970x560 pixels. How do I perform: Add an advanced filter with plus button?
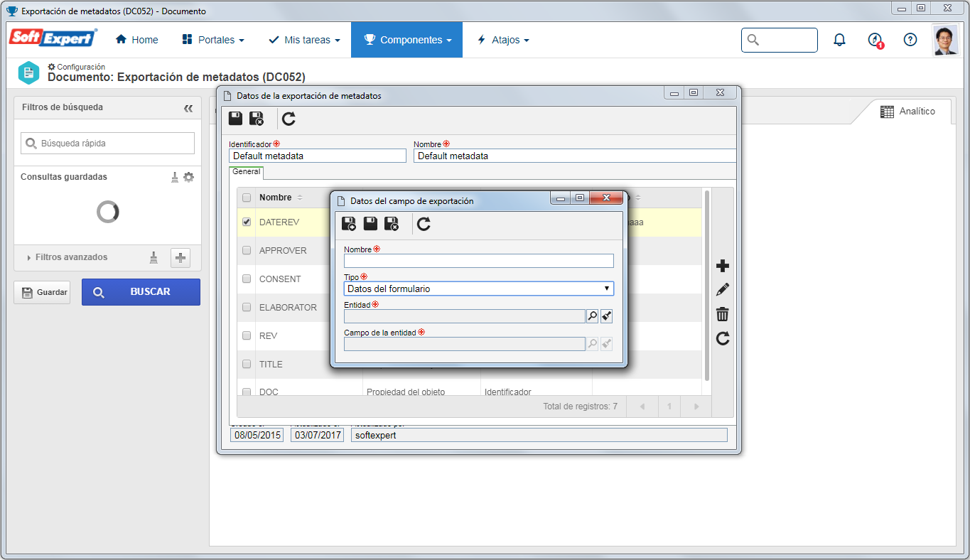(x=180, y=258)
